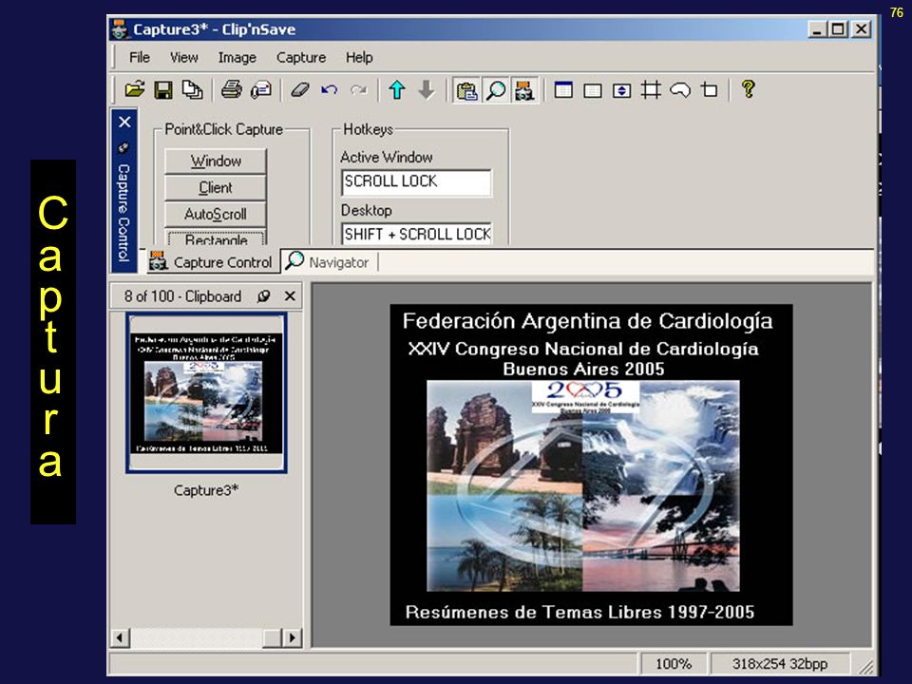Go to previous capture with cyan up arrow
Screen dimensions: 912x684
397,89
